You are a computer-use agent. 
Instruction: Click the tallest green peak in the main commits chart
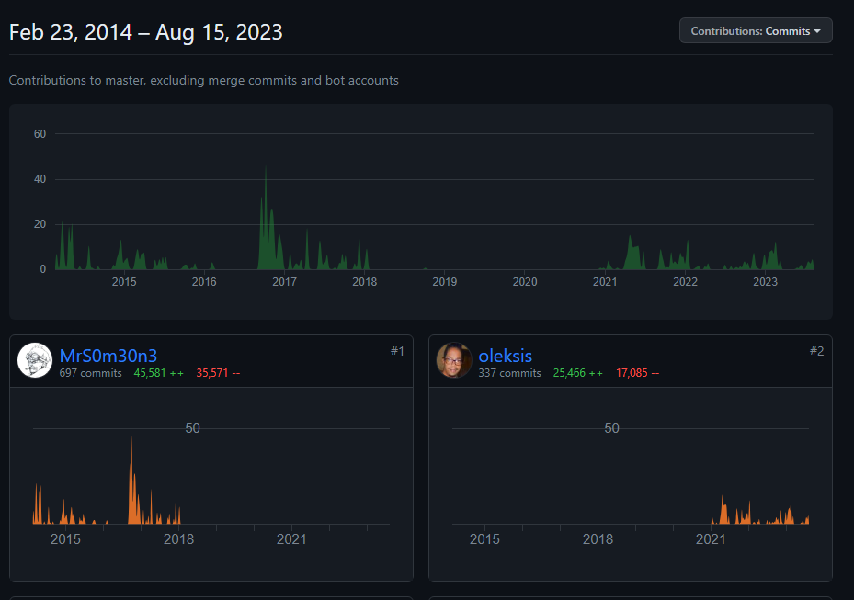pos(266,218)
